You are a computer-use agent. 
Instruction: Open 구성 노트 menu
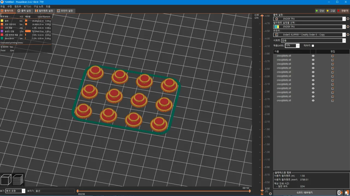click(38, 6)
